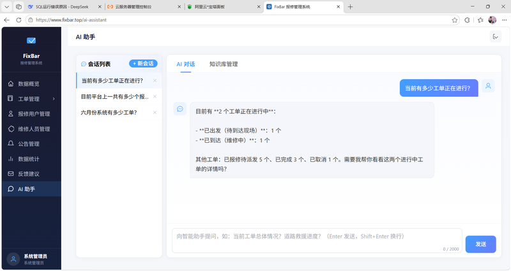511x271 pixels.
Task: Click the site info lock icon
Action: (x=31, y=20)
